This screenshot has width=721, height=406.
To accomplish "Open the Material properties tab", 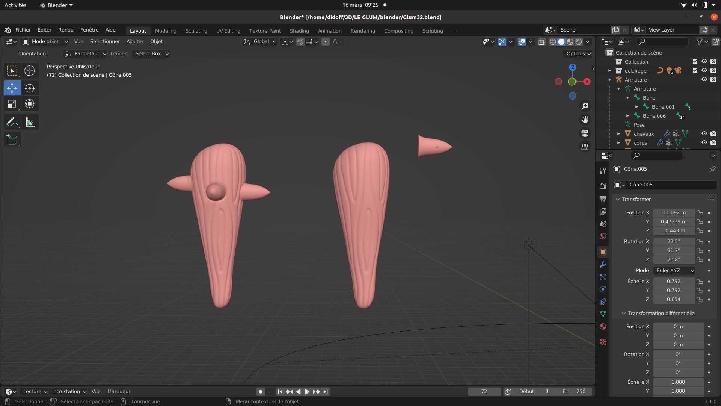I will 603,327.
